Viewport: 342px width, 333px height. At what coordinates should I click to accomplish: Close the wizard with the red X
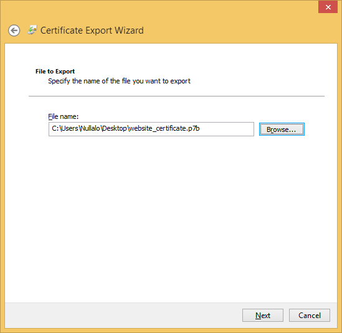tap(328, 7)
